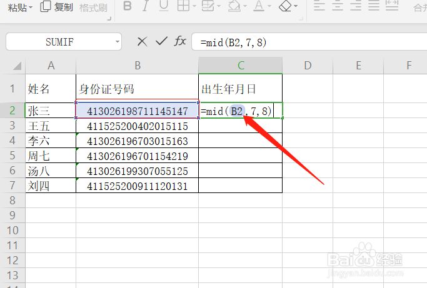Image resolution: width=427 pixels, height=288 pixels.
Task: Justify text alignment
Action: coord(374,6)
